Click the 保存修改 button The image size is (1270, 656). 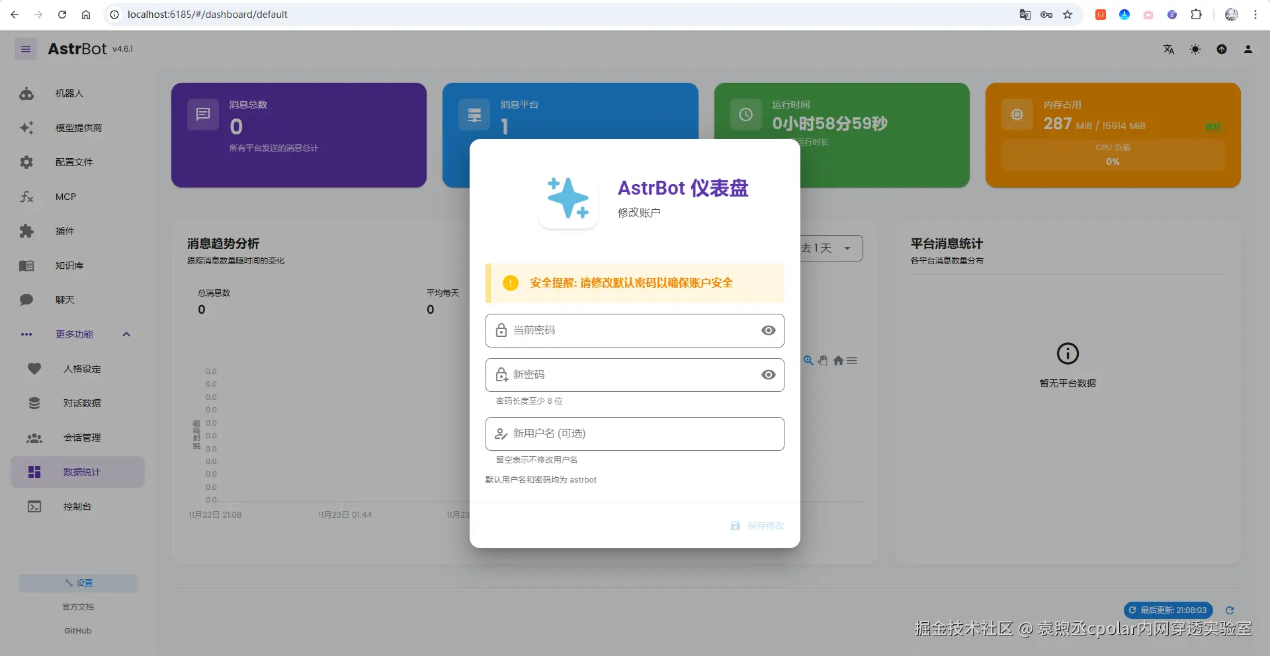pyautogui.click(x=757, y=526)
